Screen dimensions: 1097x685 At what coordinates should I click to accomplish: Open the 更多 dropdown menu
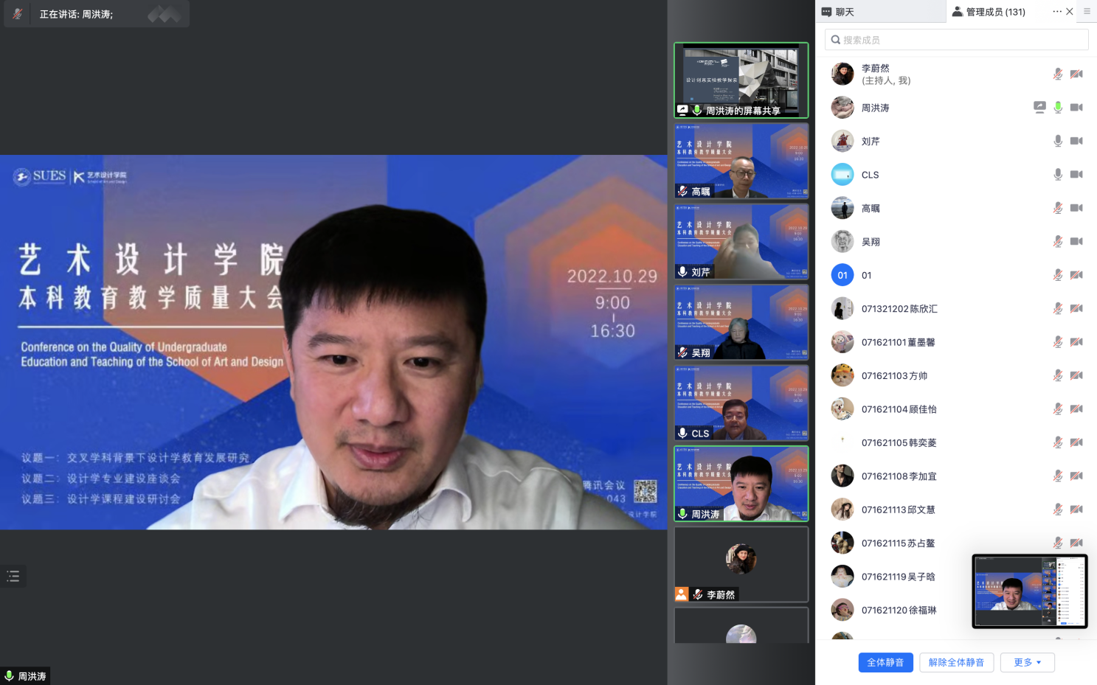pos(1027,662)
